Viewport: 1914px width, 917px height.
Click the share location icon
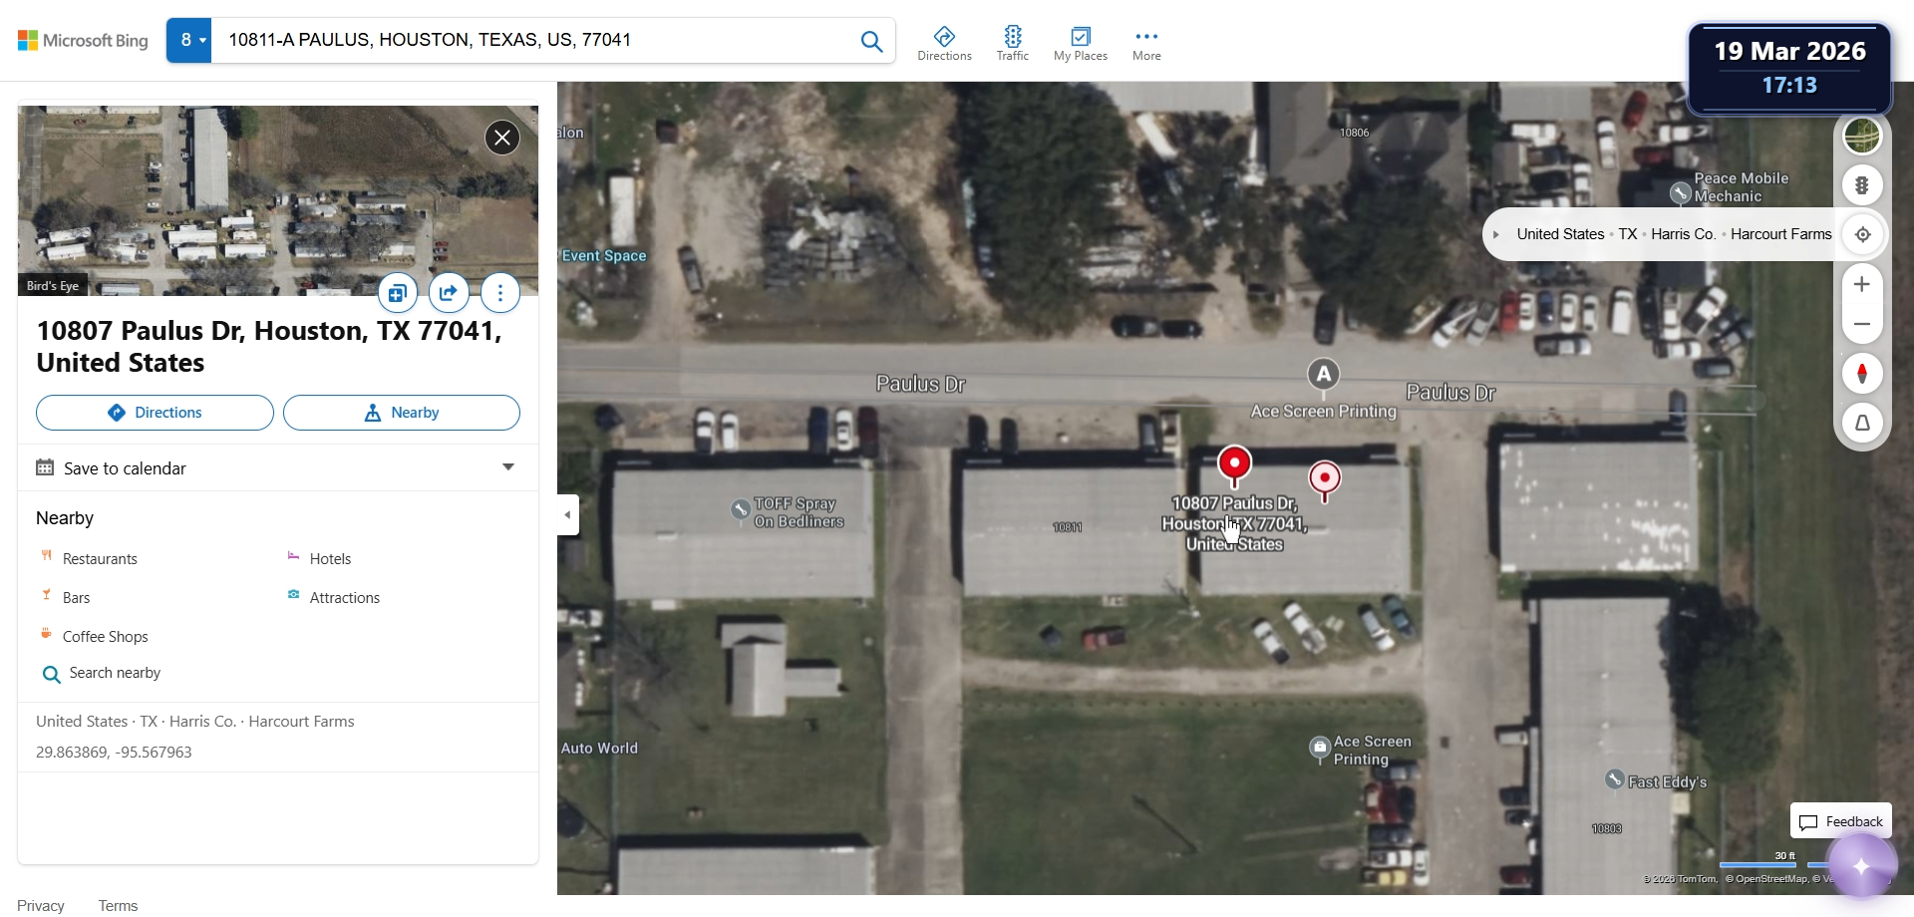[449, 293]
